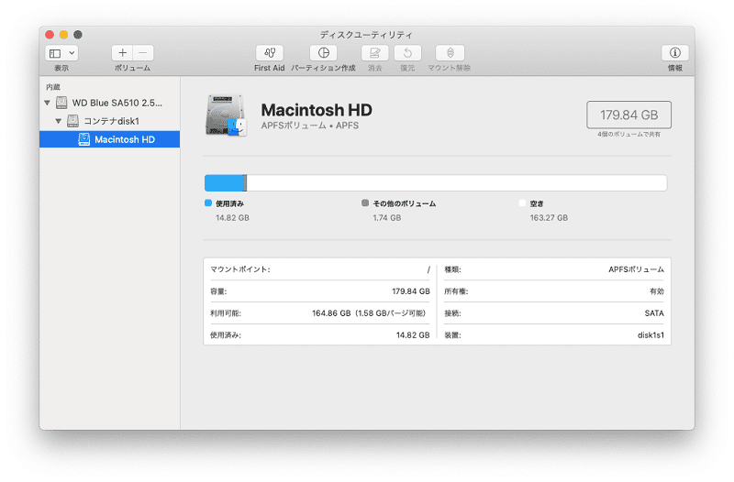Click the minus volume remove button

coord(143,53)
